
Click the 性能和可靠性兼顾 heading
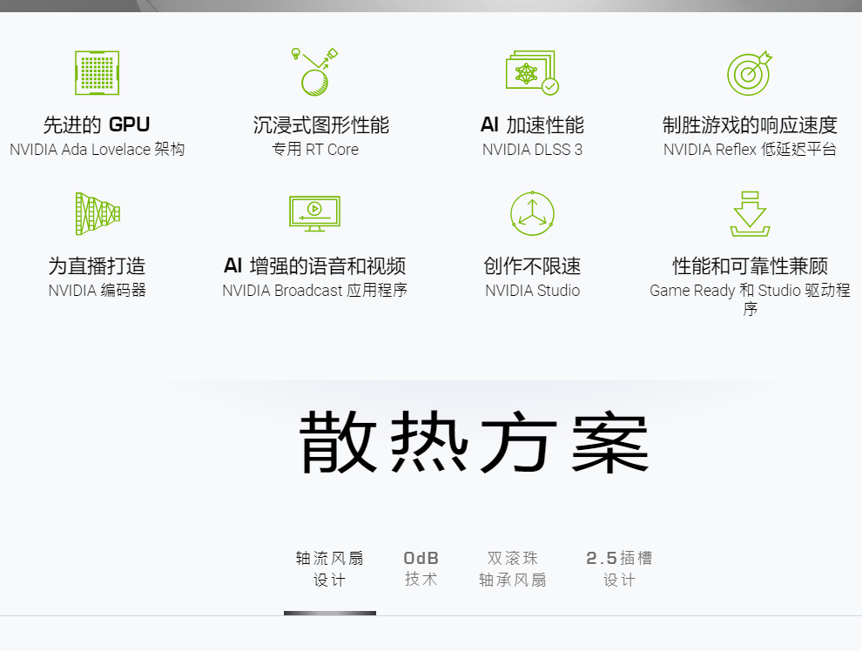[750, 266]
